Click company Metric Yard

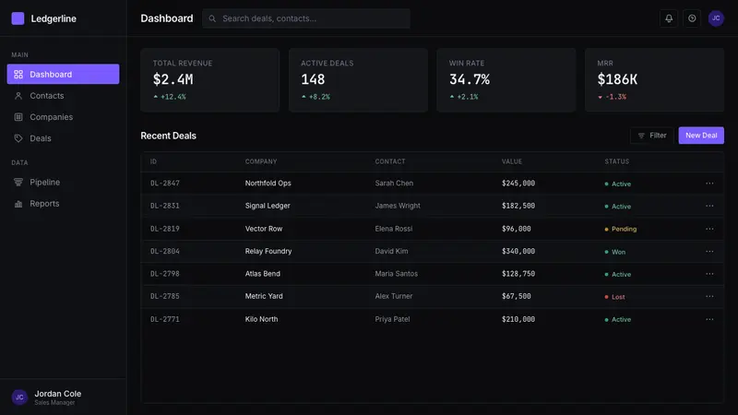click(264, 296)
